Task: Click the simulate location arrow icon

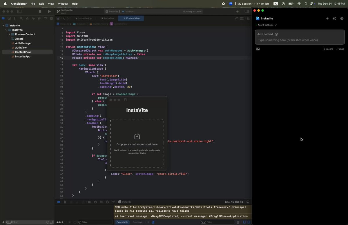Action: 113,202
